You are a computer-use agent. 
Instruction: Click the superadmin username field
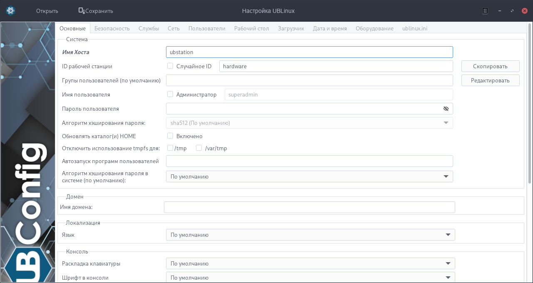[339, 94]
